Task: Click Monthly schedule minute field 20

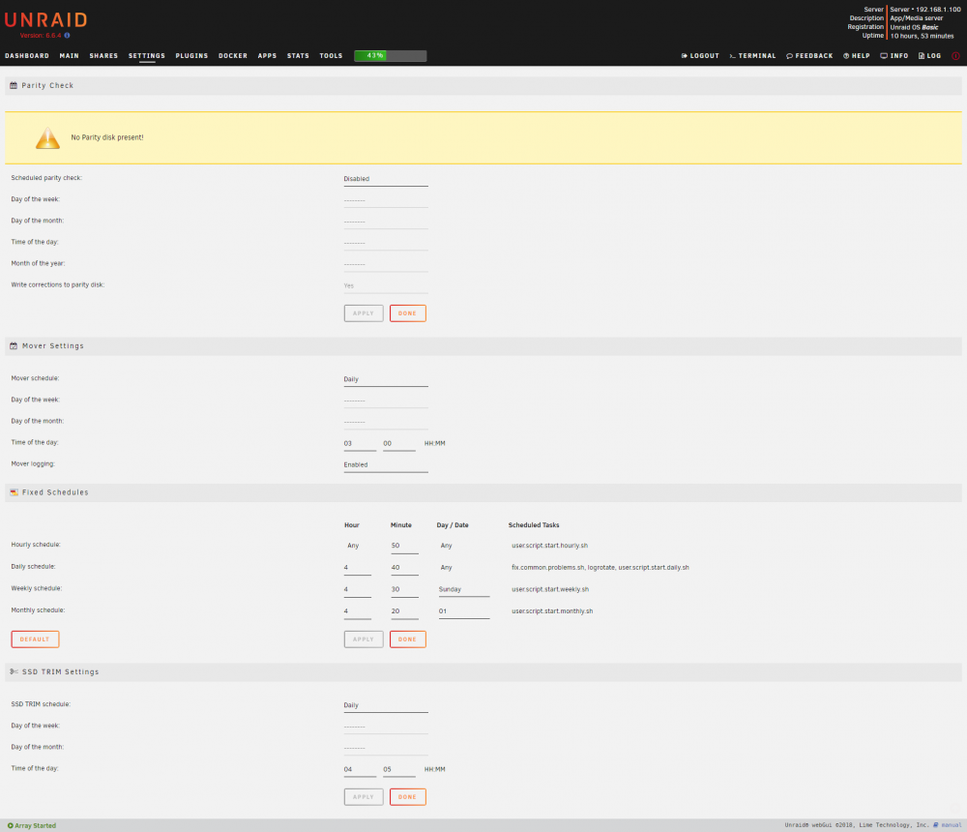Action: 404,611
